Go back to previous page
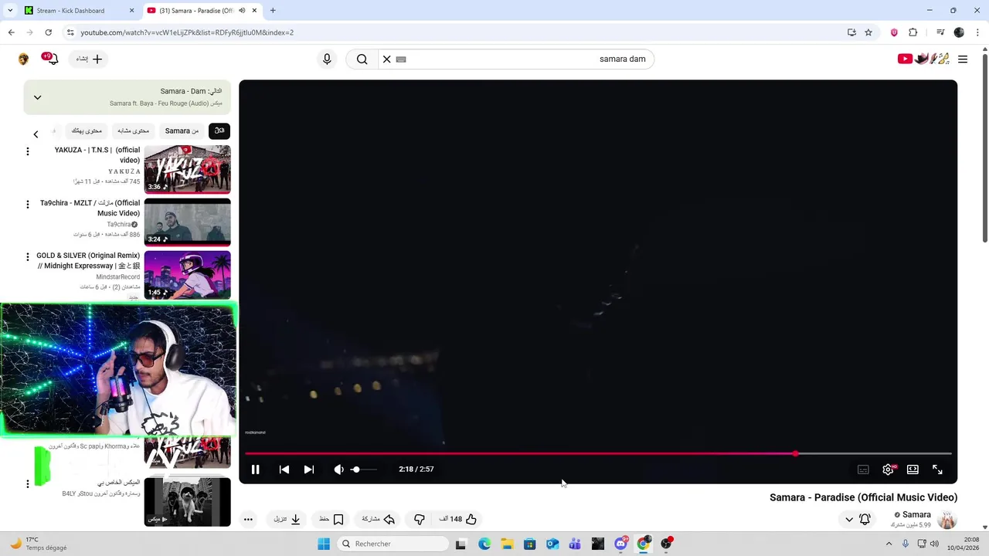Screen dimensions: 989x556 click(x=11, y=32)
